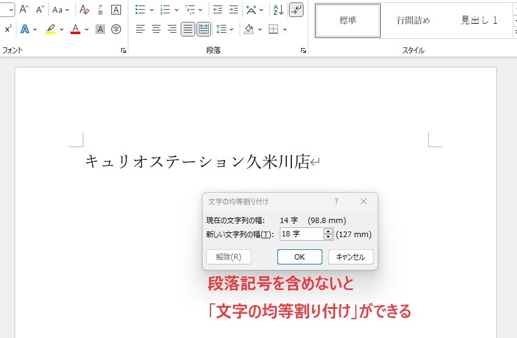517x338 pixels.
Task: Decrease font size with shrink font icon
Action: coord(40,10)
